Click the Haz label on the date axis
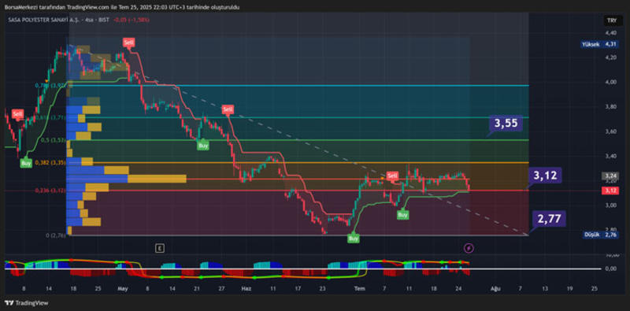The width and height of the screenshot is (630, 311). 246,288
